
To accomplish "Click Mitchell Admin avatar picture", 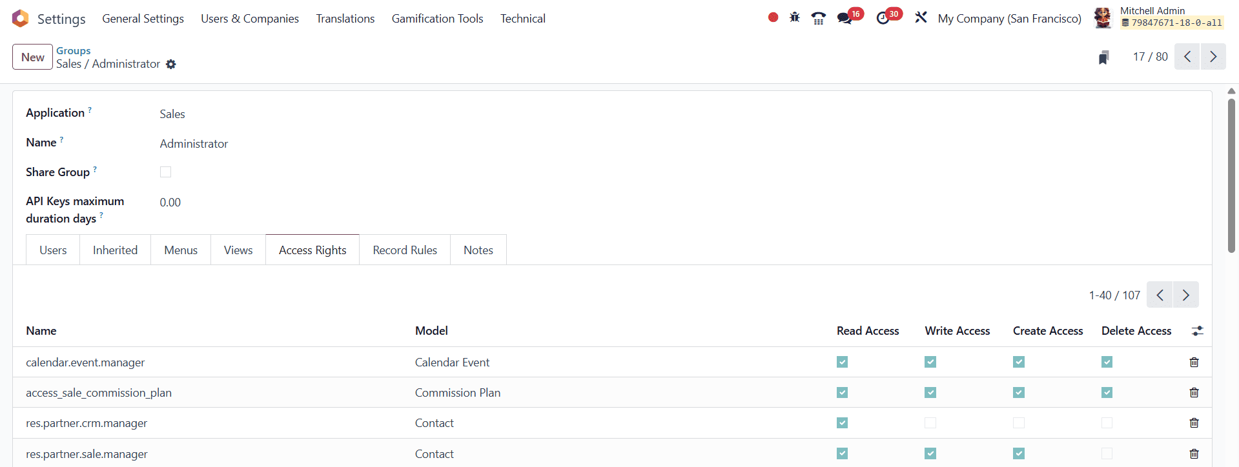I will pos(1103,18).
